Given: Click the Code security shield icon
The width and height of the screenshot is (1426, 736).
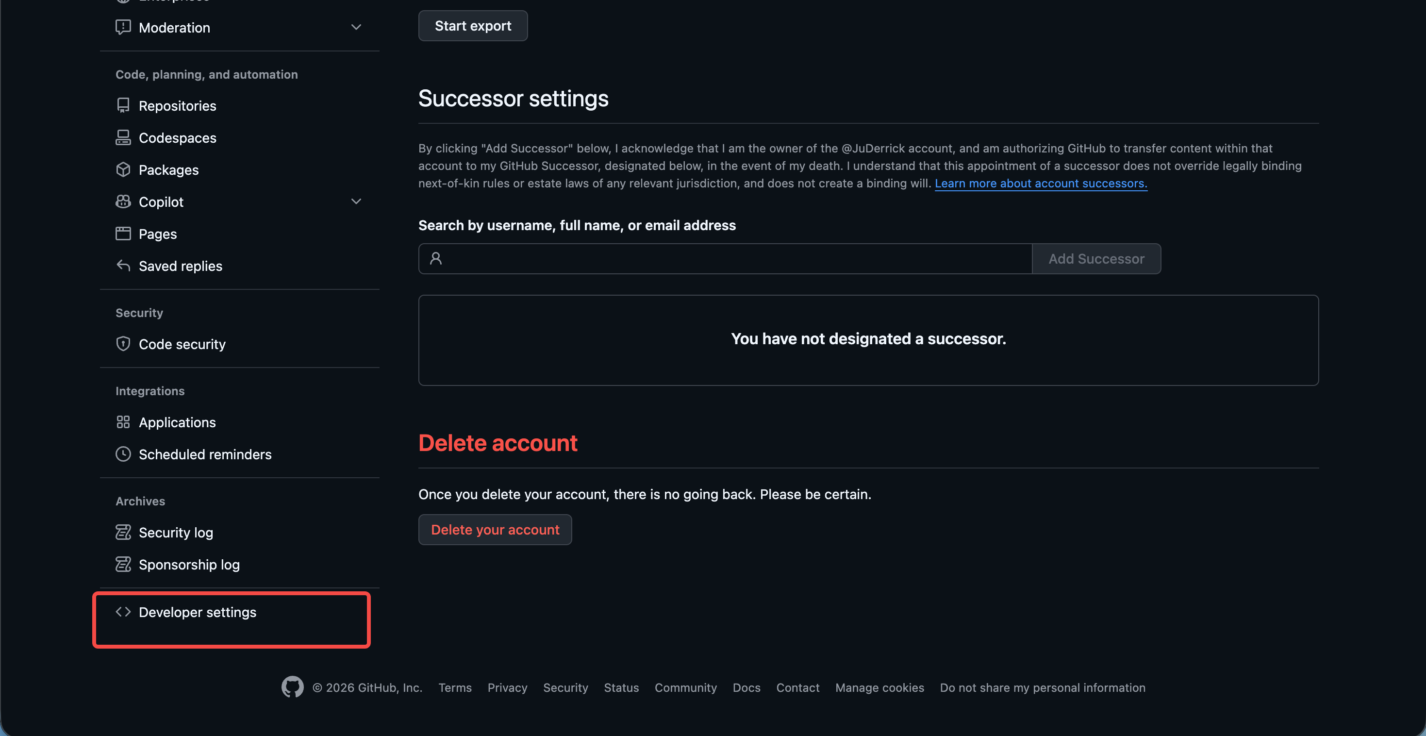Looking at the screenshot, I should [x=123, y=344].
